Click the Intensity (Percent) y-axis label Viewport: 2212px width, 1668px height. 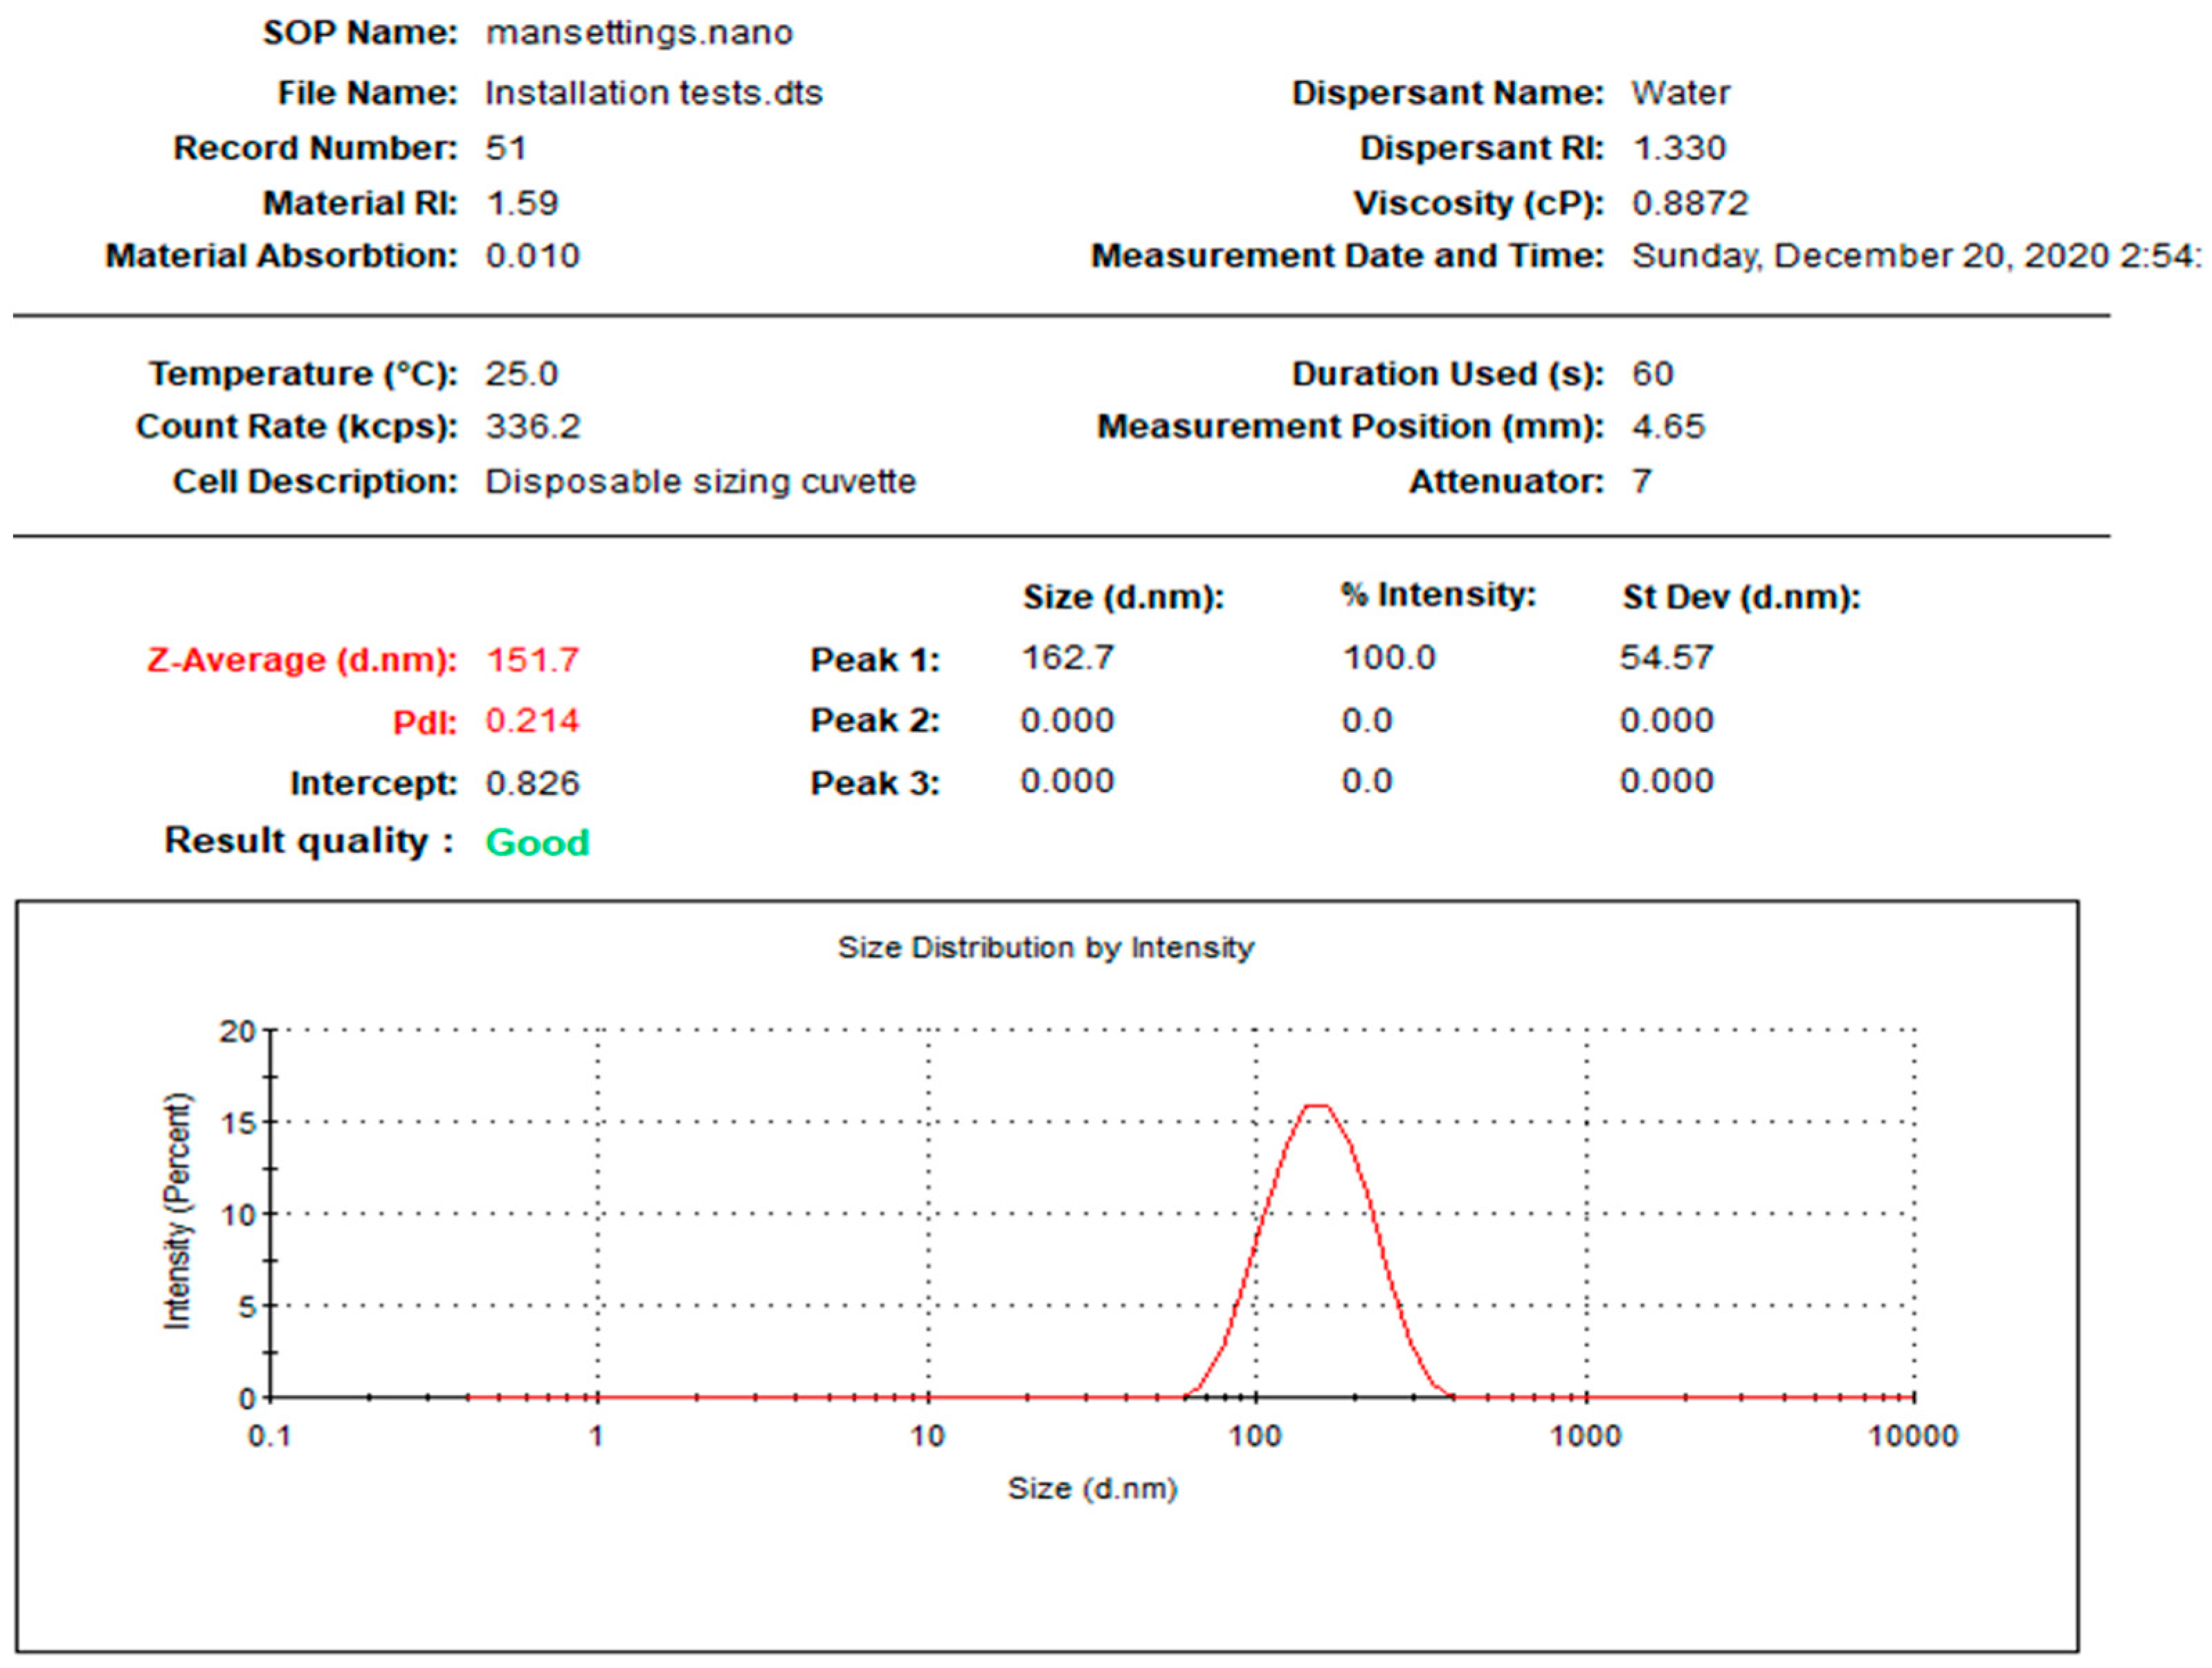[177, 1211]
